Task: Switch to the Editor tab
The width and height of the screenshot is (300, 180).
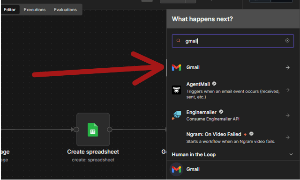Action: 10,10
